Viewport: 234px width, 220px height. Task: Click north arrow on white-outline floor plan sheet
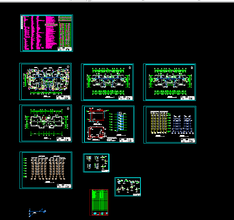point(68,108)
